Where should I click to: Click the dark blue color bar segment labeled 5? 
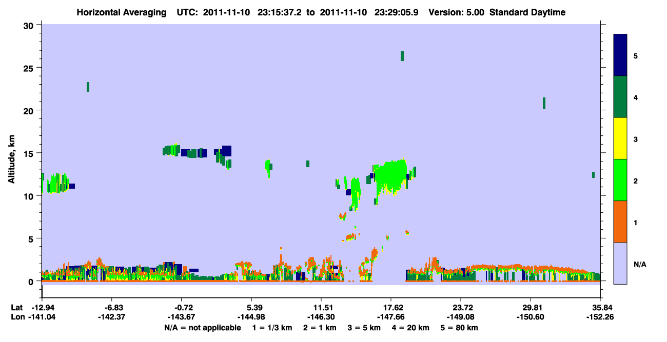point(620,55)
